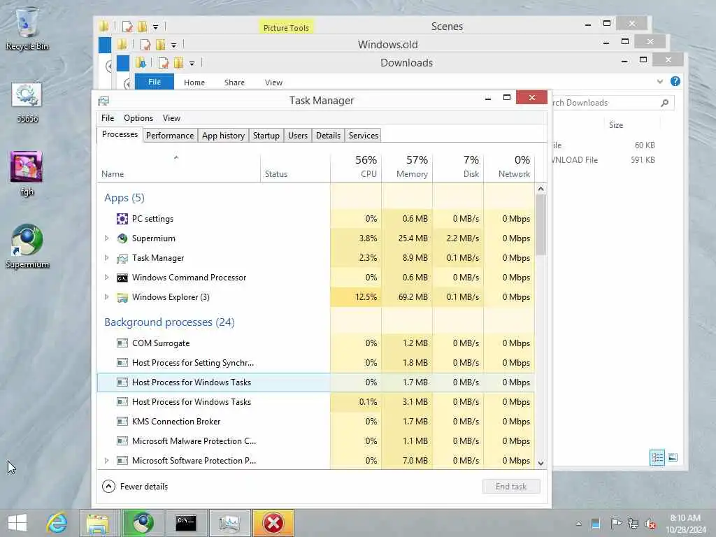Switch to Supermium taskbar icon

click(x=143, y=523)
